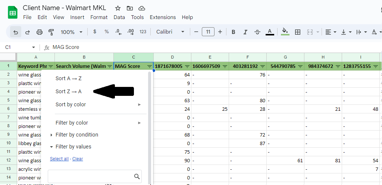Click the redo arrow
The image size is (382, 185).
coord(28,32)
